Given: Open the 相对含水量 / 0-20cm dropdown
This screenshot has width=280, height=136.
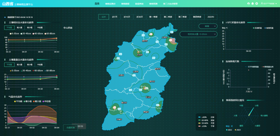Looking at the screenshot, I should [198, 34].
